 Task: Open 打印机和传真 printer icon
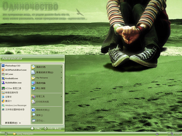coord(33,102)
